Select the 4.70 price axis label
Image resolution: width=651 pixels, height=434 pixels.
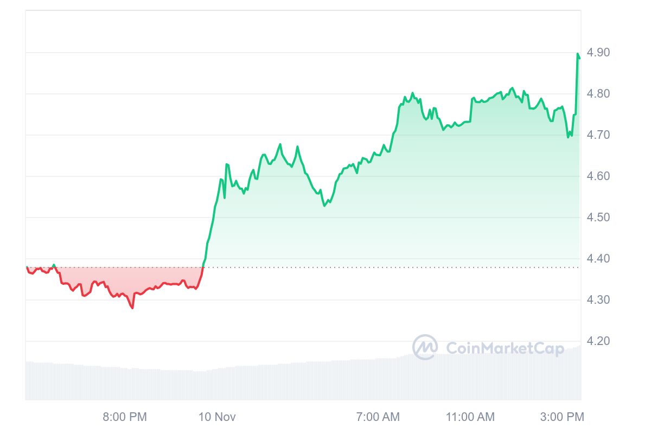[599, 135]
